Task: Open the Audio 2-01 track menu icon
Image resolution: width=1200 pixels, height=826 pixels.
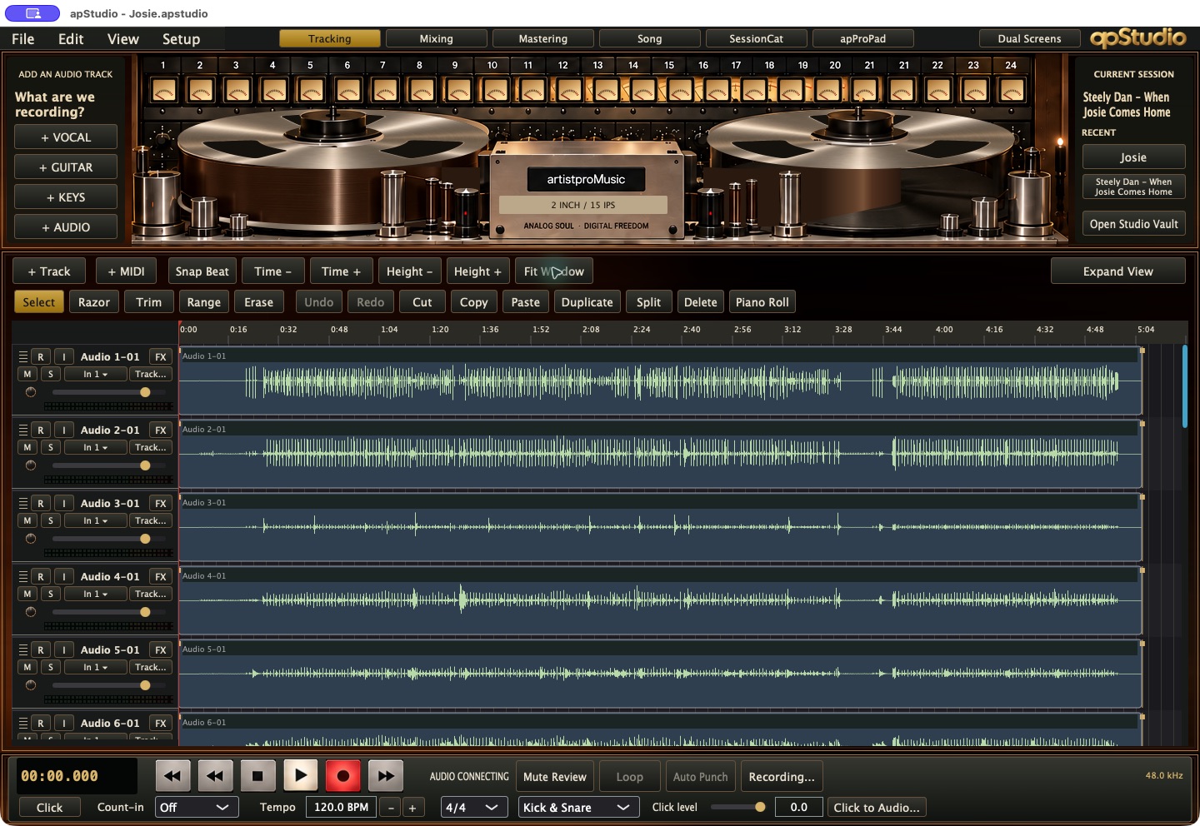Action: (23, 430)
